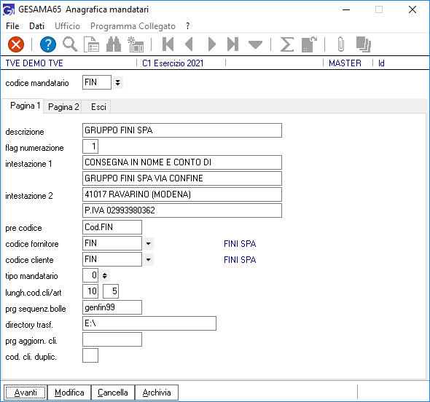Open the codice cliente dropdown
The height and width of the screenshot is (402, 430).
pyautogui.click(x=149, y=259)
